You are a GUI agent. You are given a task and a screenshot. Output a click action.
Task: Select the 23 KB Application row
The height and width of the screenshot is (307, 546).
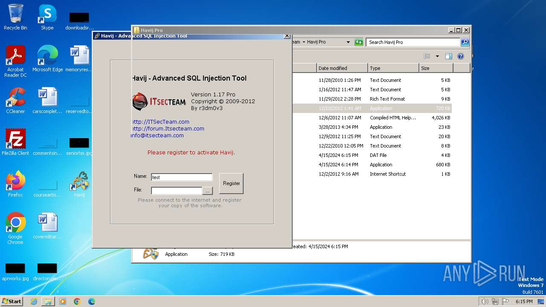[372, 127]
